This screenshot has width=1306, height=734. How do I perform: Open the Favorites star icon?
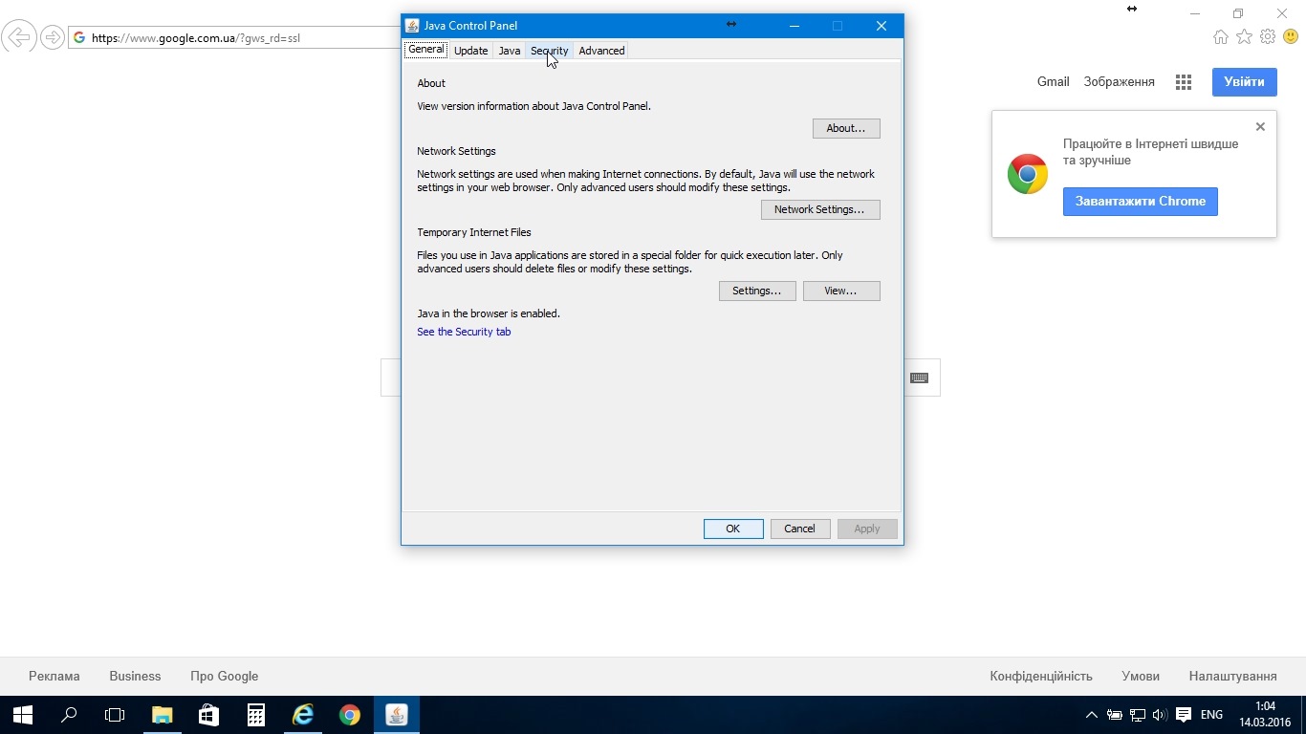coord(1244,37)
